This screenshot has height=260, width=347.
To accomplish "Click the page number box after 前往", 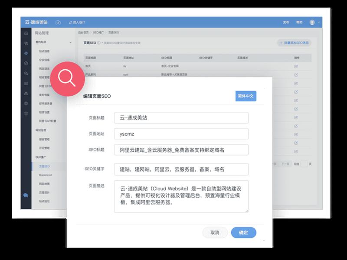I will (304, 164).
